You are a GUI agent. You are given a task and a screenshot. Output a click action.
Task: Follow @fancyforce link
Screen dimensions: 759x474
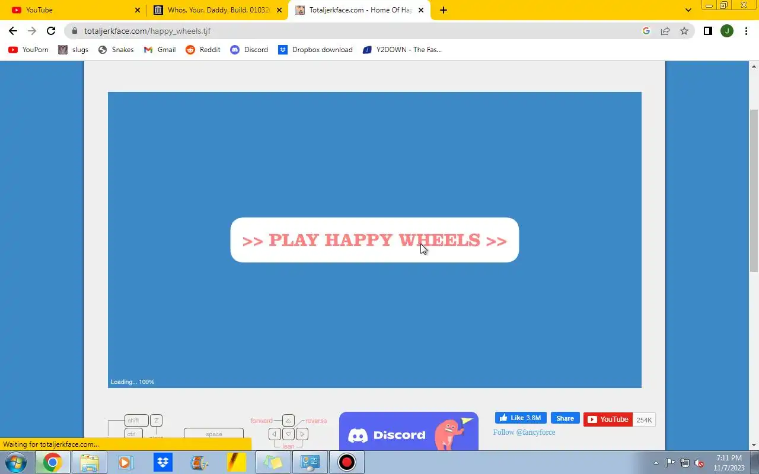pyautogui.click(x=524, y=432)
